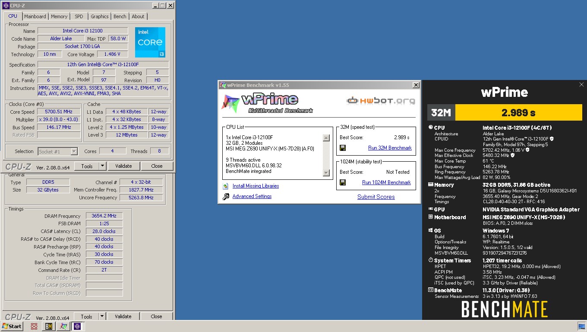Click the Uncore Frequency 5263.8 MHz value
The height and width of the screenshot is (332, 587).
coord(141,198)
